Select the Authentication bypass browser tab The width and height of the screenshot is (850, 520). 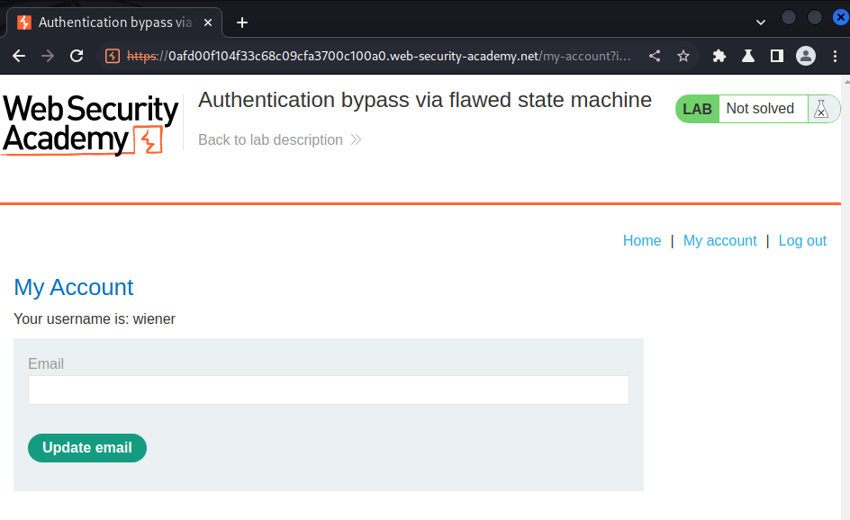coord(113,22)
